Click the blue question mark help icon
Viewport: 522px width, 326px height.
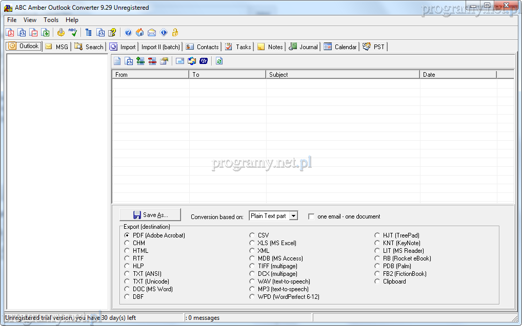pos(128,33)
